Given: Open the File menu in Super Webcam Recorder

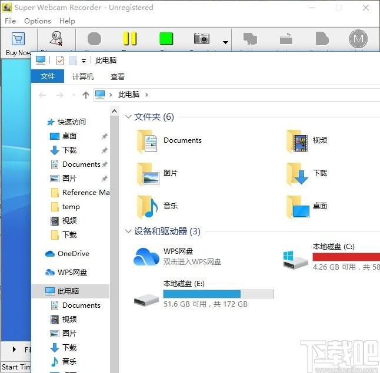Looking at the screenshot, I should pos(10,21).
